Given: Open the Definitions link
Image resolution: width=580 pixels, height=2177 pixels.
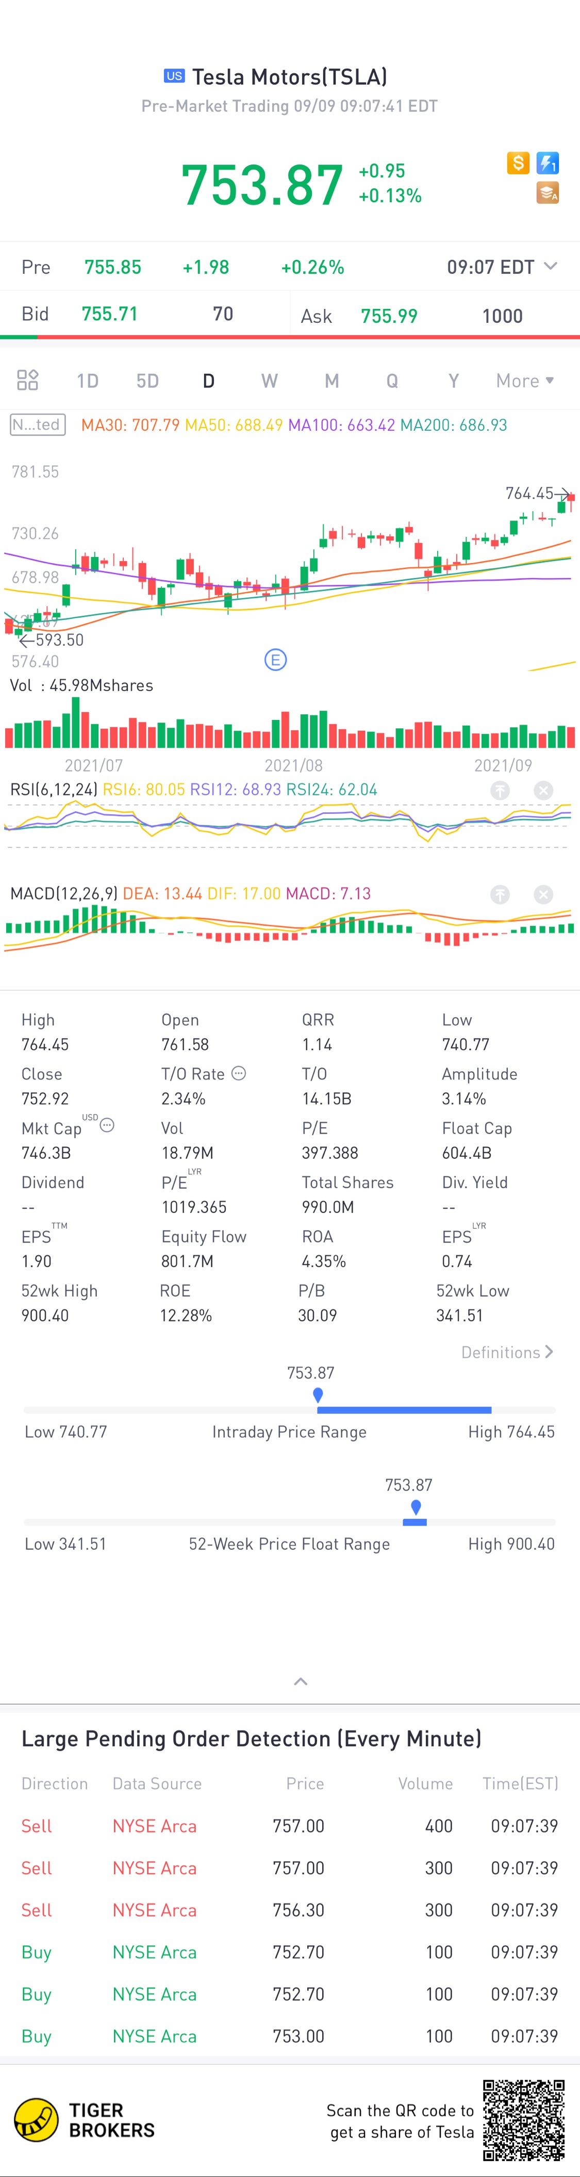Looking at the screenshot, I should (507, 1352).
